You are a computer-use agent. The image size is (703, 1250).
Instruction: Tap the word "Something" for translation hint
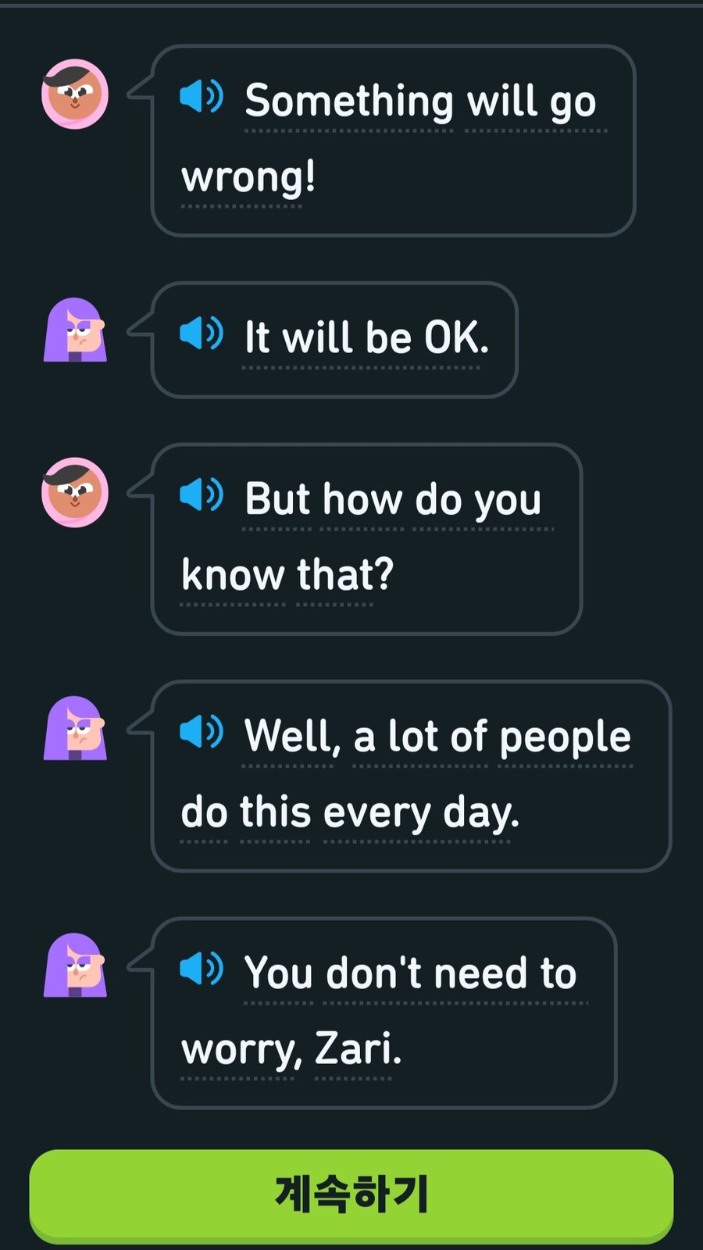(349, 102)
